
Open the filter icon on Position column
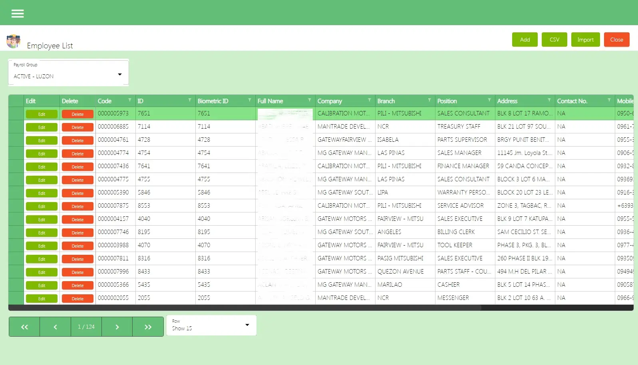[x=489, y=100]
